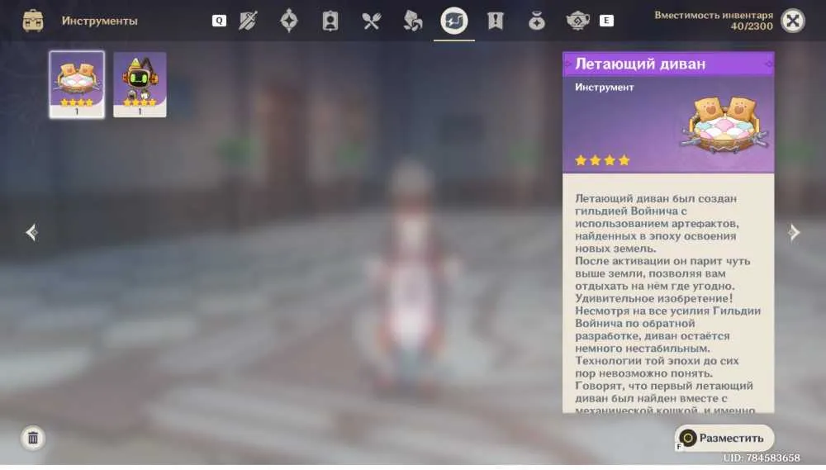The width and height of the screenshot is (826, 470).
Task: Open the Precious Items pouch tab
Action: (x=537, y=21)
